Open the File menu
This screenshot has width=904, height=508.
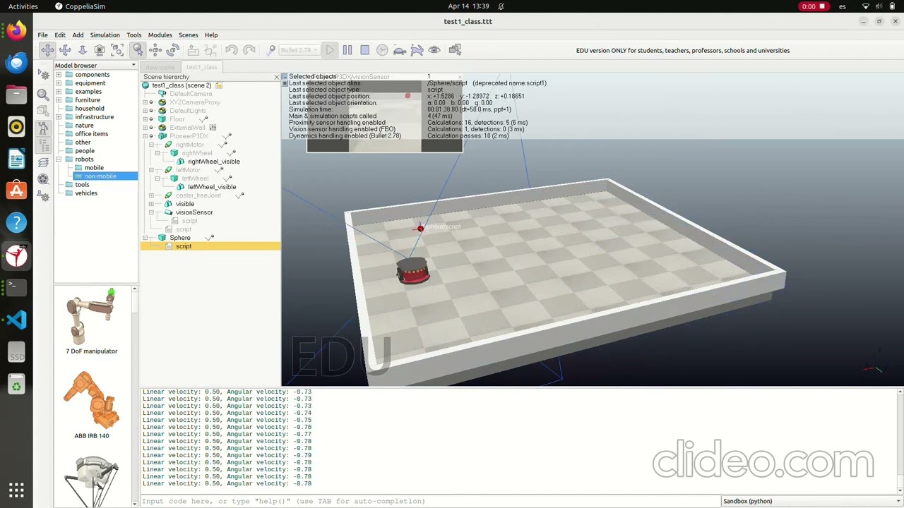(42, 35)
